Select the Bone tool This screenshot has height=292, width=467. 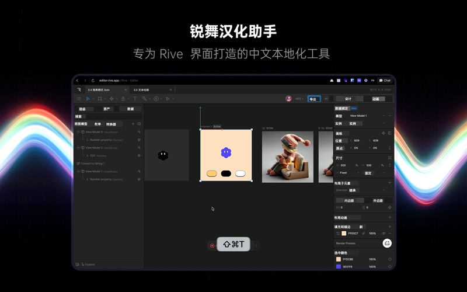[144, 99]
